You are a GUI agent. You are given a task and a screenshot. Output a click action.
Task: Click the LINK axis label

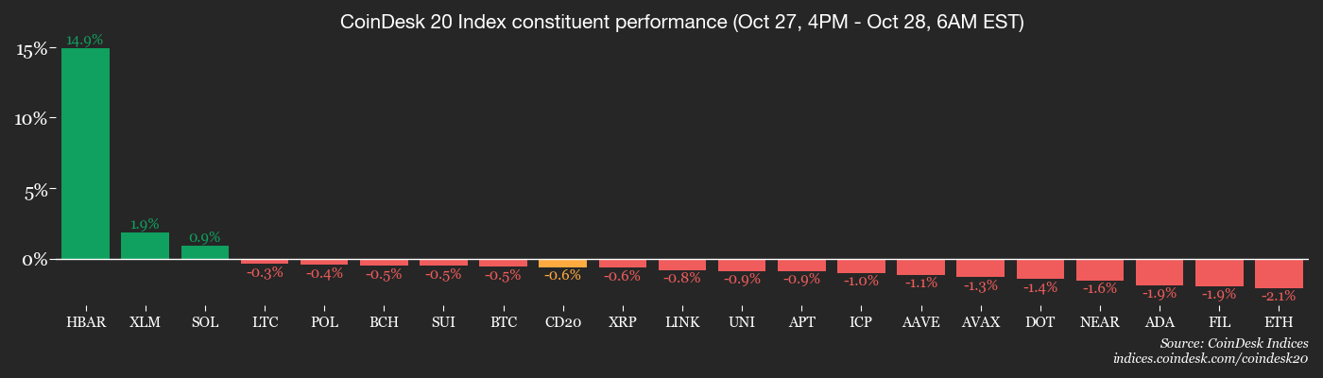[x=682, y=322]
